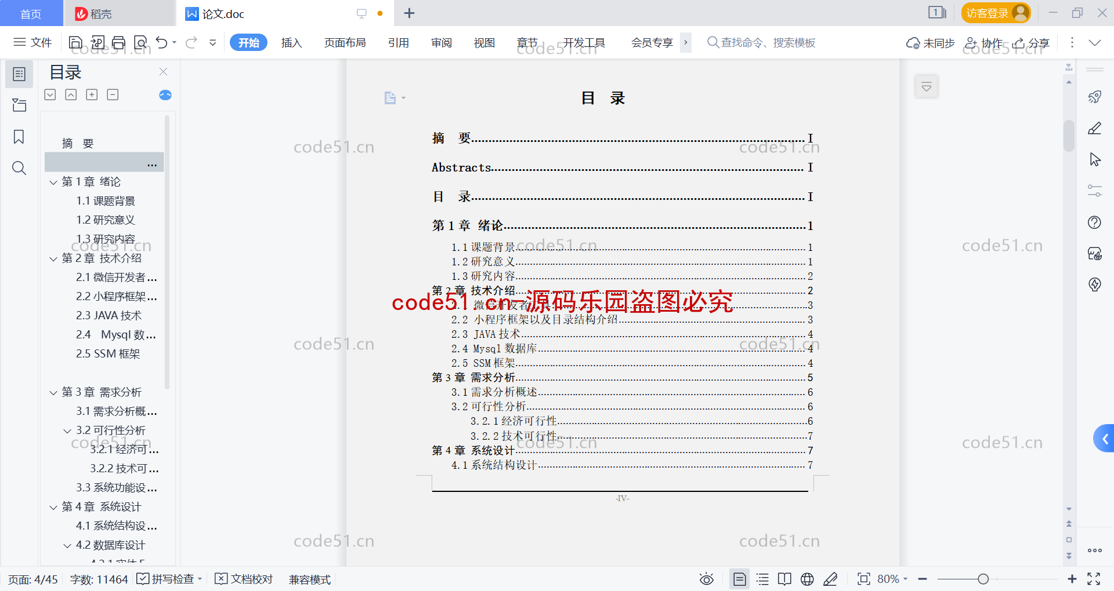
Task: Switch to the 页面布局 tab
Action: (345, 42)
